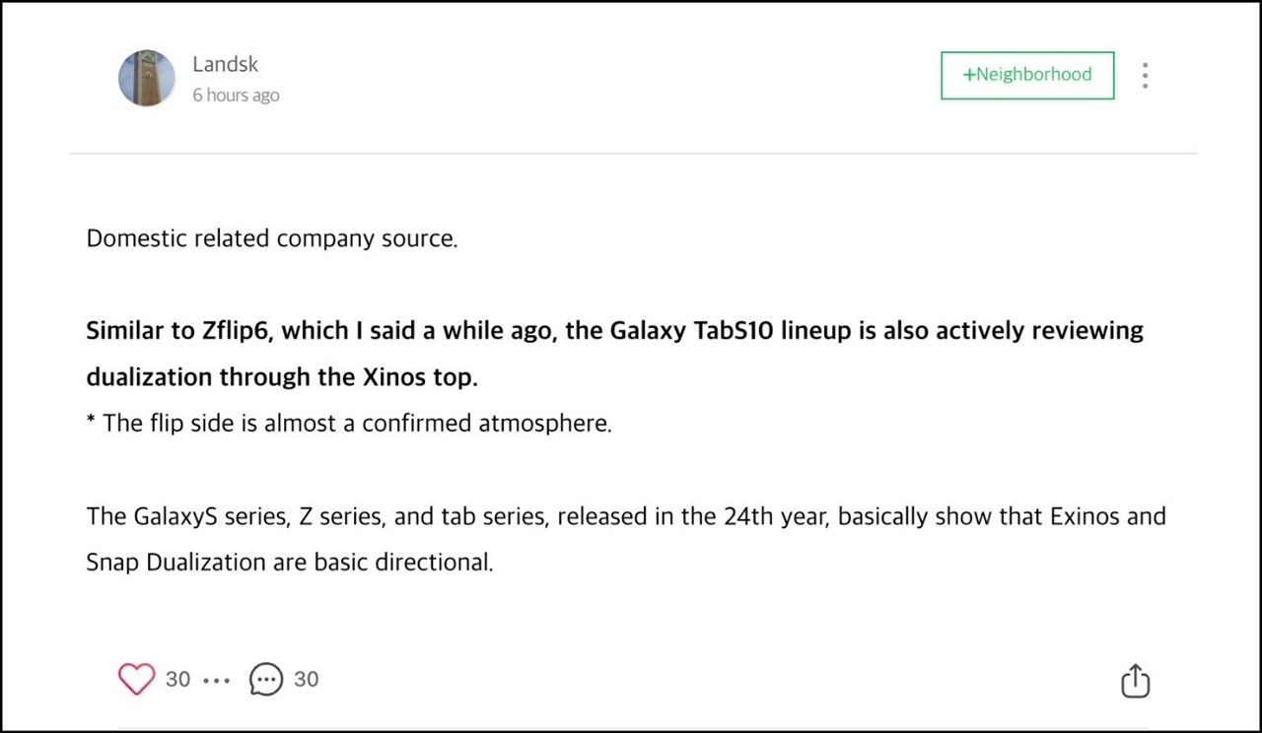Open the author name Landsk link
Viewport: 1262px width, 733px height.
pyautogui.click(x=225, y=63)
